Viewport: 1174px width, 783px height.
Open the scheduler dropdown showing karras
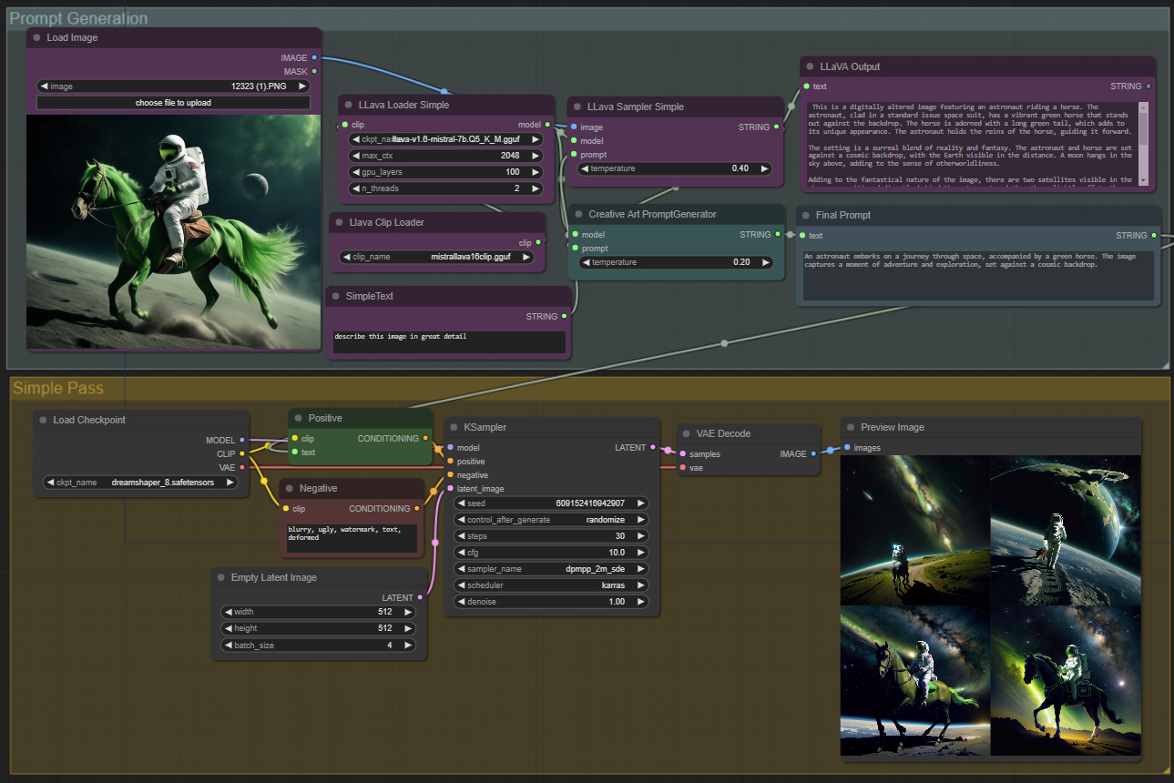tap(550, 585)
